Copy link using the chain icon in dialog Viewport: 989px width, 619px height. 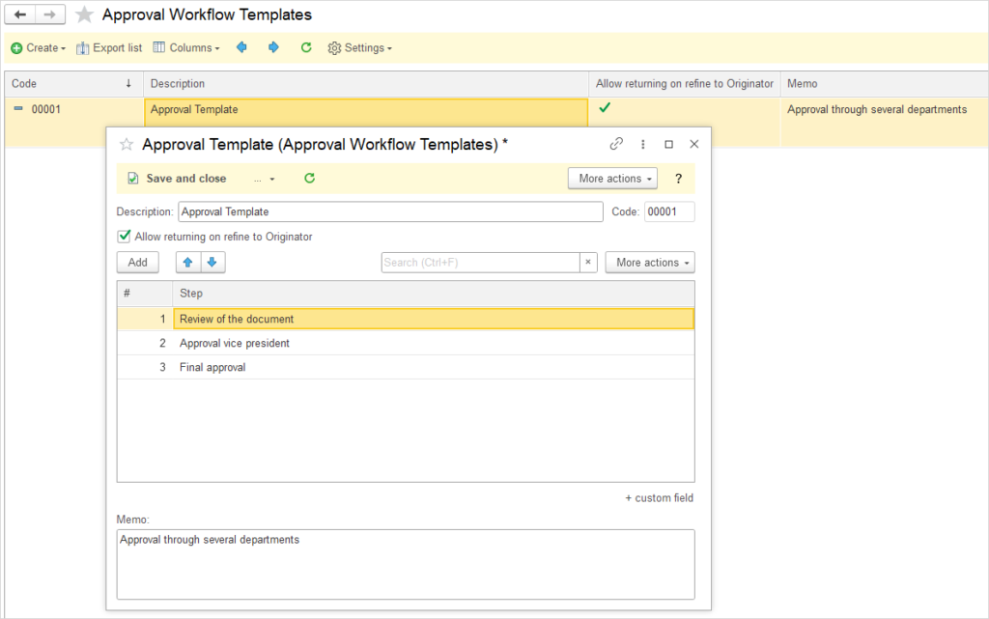coord(616,144)
